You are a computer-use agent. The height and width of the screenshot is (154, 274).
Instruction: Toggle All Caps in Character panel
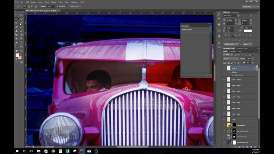232,35
